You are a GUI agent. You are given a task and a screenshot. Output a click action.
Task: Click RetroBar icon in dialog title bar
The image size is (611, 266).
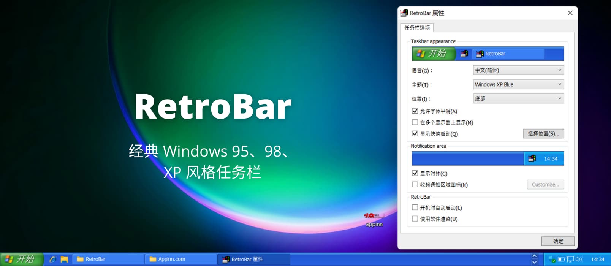tap(404, 13)
